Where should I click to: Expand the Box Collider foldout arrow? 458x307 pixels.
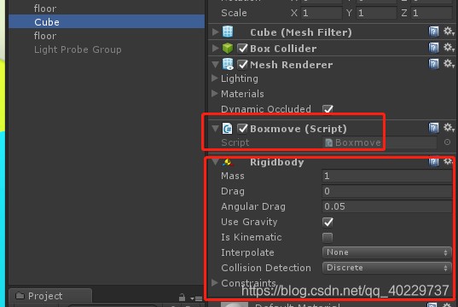click(215, 49)
